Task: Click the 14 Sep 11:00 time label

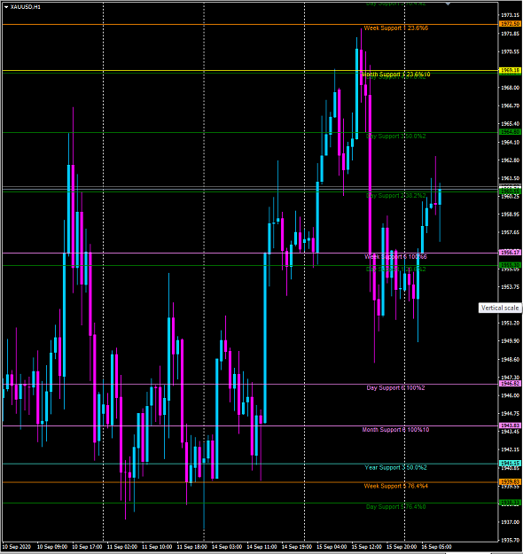Action: click(261, 547)
